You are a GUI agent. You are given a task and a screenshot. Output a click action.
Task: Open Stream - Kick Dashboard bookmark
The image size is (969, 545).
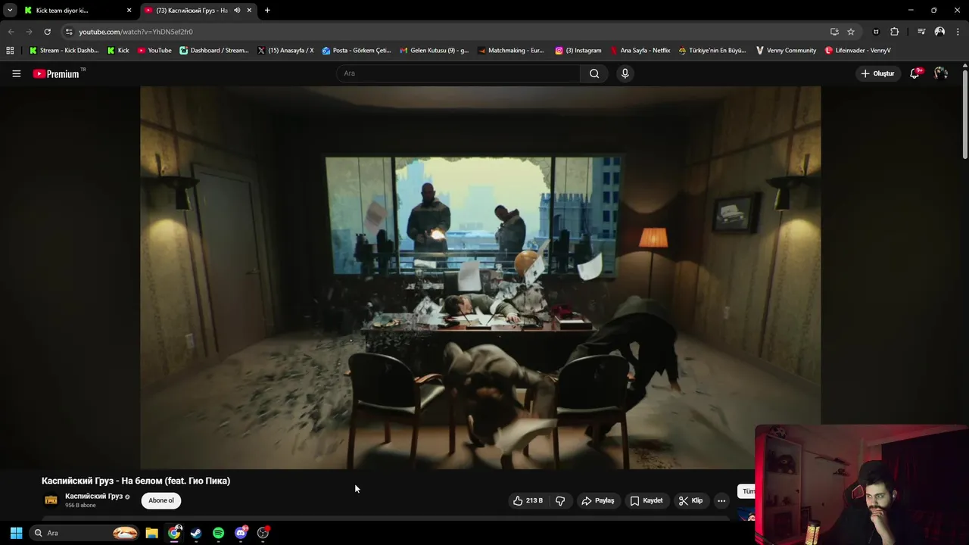pos(64,51)
